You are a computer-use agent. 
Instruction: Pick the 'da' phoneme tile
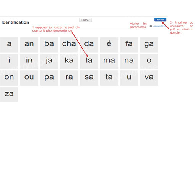(x=89, y=45)
